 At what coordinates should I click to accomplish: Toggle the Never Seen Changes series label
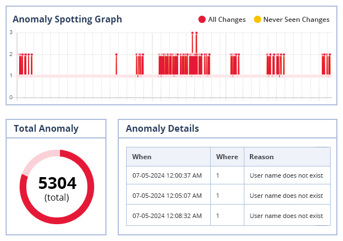296,20
